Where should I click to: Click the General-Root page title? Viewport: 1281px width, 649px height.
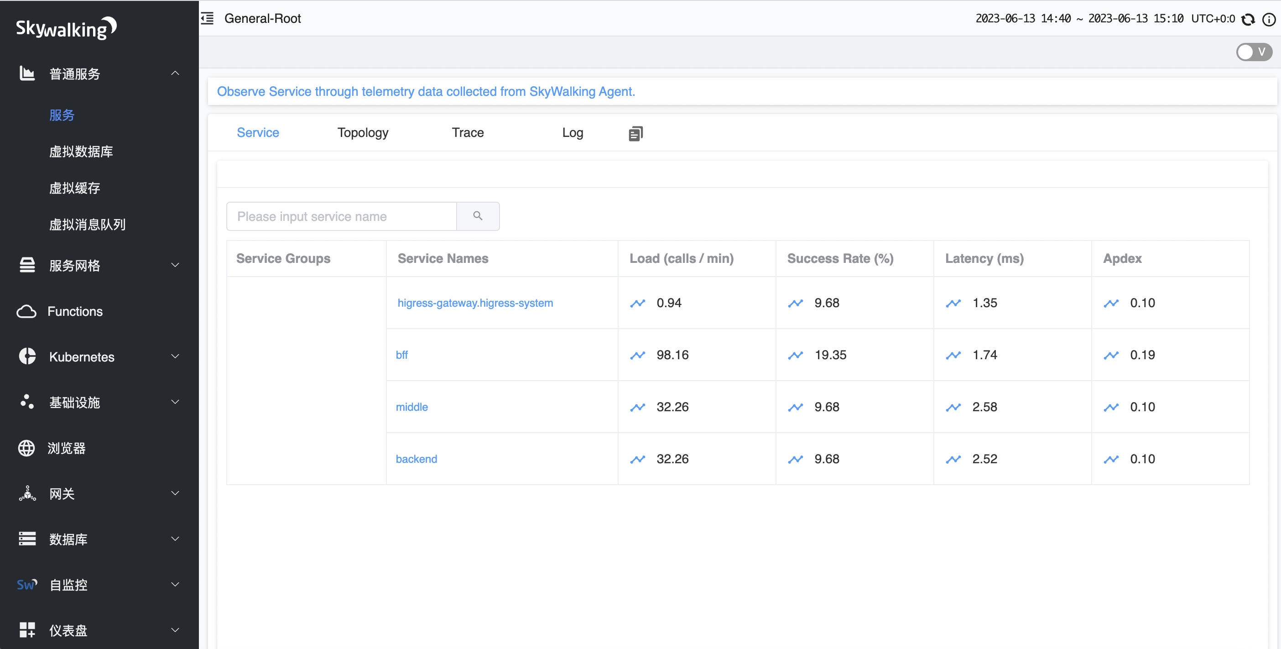(x=263, y=18)
